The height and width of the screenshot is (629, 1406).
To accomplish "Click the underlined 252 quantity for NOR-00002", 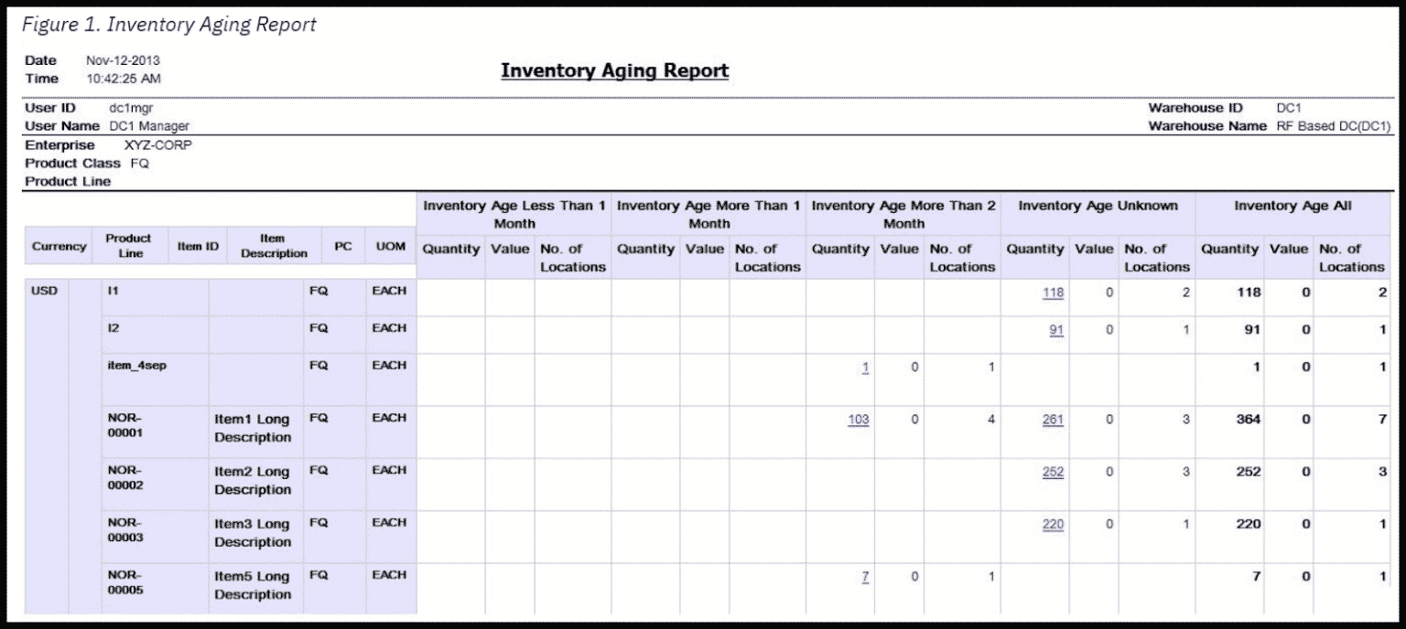I will pos(1053,472).
